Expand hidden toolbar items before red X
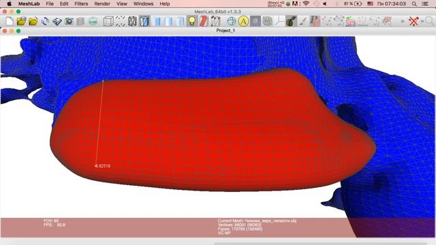 [x=403, y=21]
